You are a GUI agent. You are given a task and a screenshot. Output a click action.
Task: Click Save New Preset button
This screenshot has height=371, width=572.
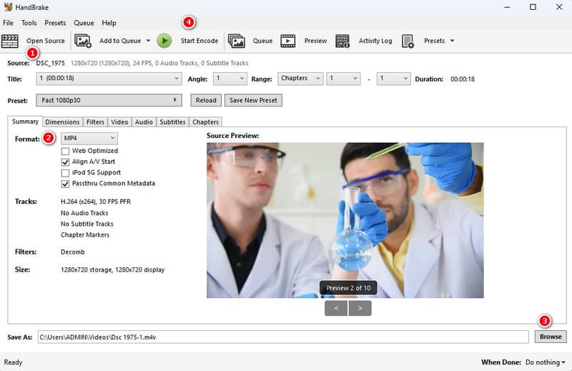click(x=253, y=100)
